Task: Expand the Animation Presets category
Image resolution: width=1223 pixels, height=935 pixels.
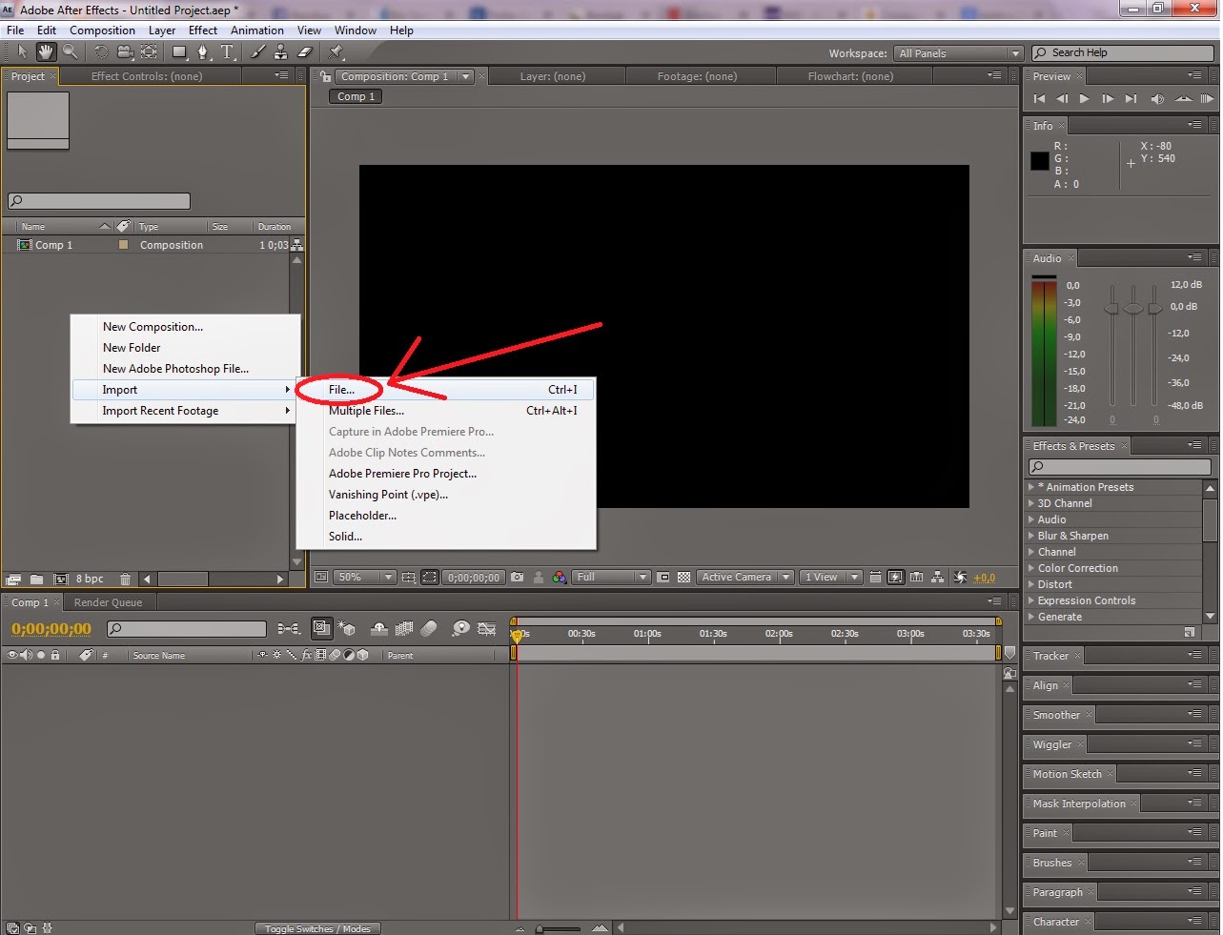Action: point(1031,487)
